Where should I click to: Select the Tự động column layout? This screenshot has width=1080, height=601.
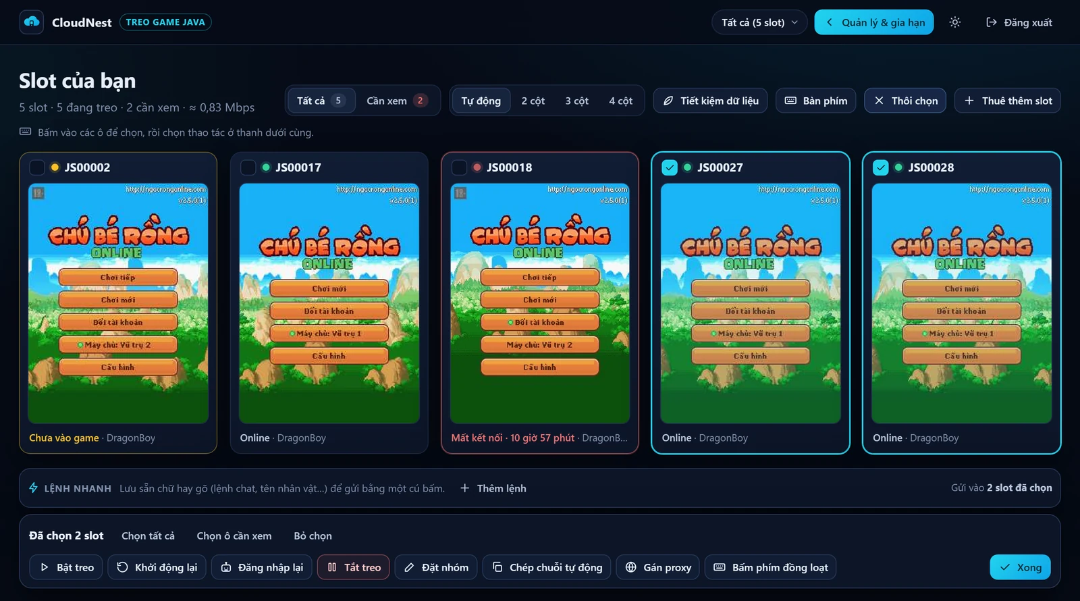(x=481, y=101)
